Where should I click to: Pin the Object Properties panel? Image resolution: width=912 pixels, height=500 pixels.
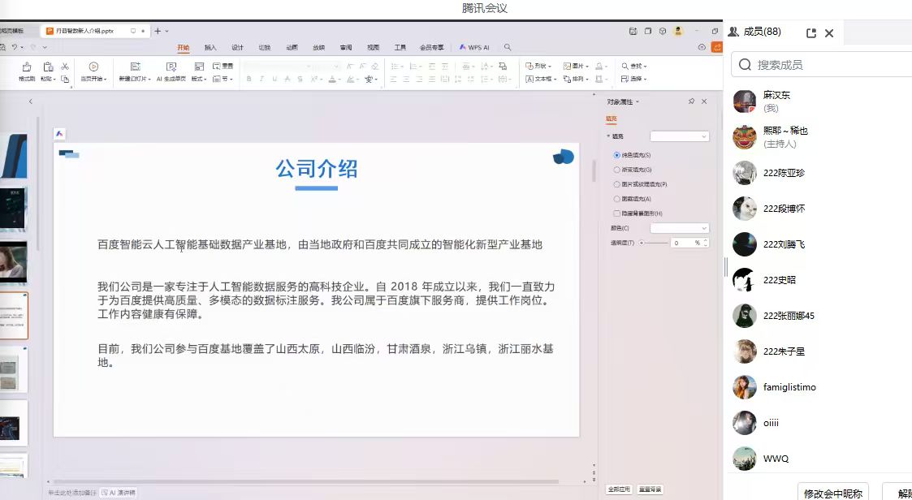pyautogui.click(x=691, y=101)
